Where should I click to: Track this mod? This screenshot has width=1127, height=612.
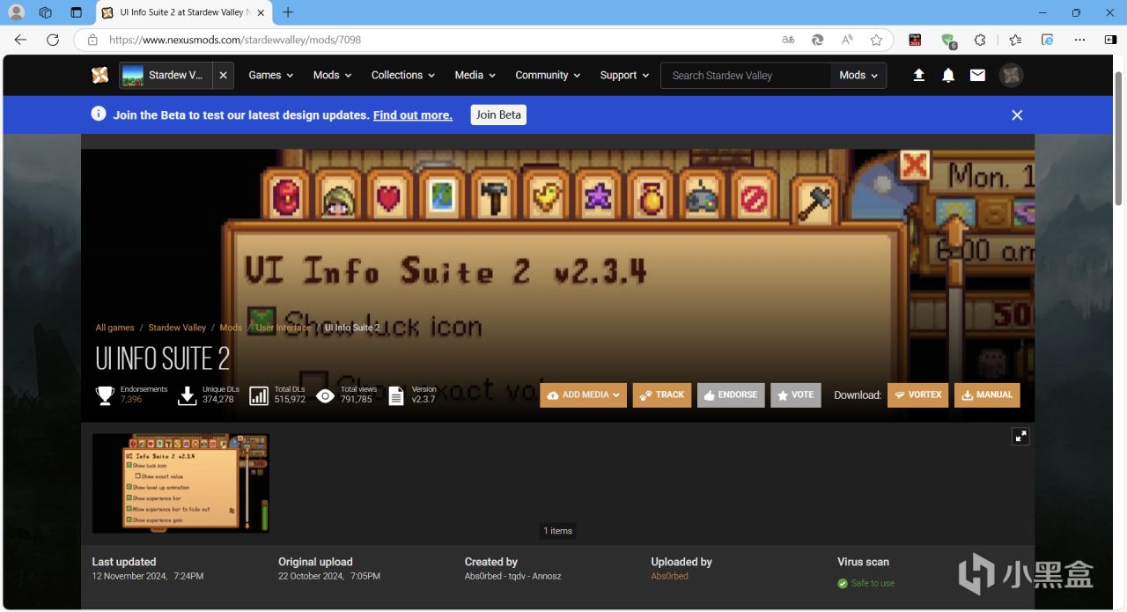(662, 394)
